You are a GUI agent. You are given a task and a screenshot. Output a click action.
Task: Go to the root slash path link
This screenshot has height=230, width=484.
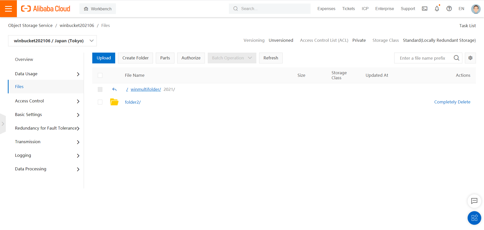click(x=127, y=89)
